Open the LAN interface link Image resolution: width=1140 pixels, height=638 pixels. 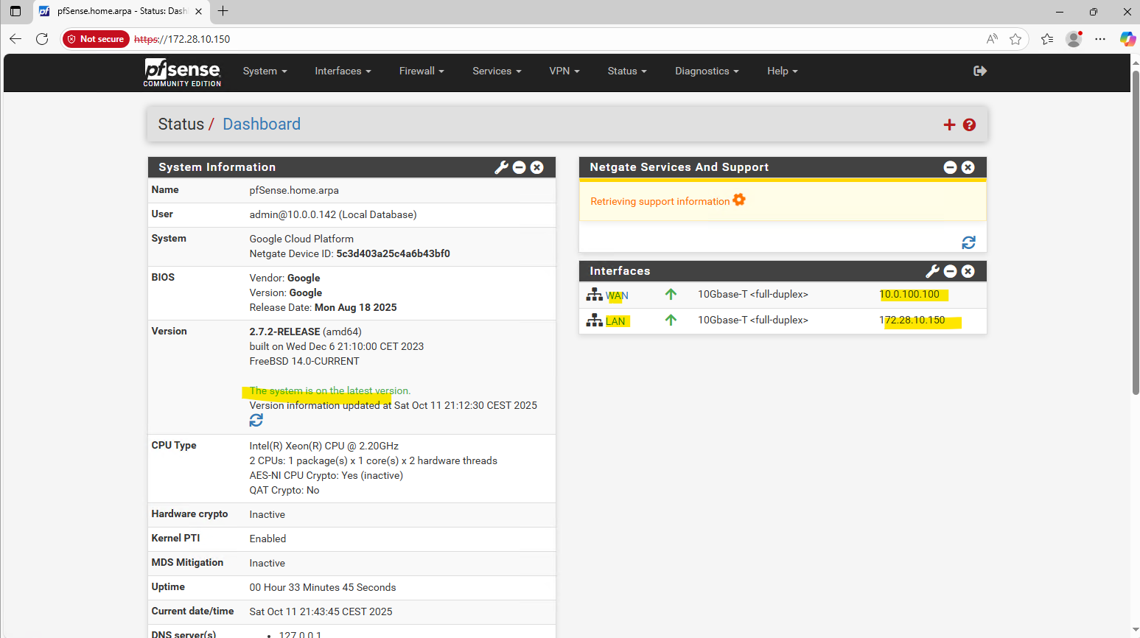click(x=615, y=321)
